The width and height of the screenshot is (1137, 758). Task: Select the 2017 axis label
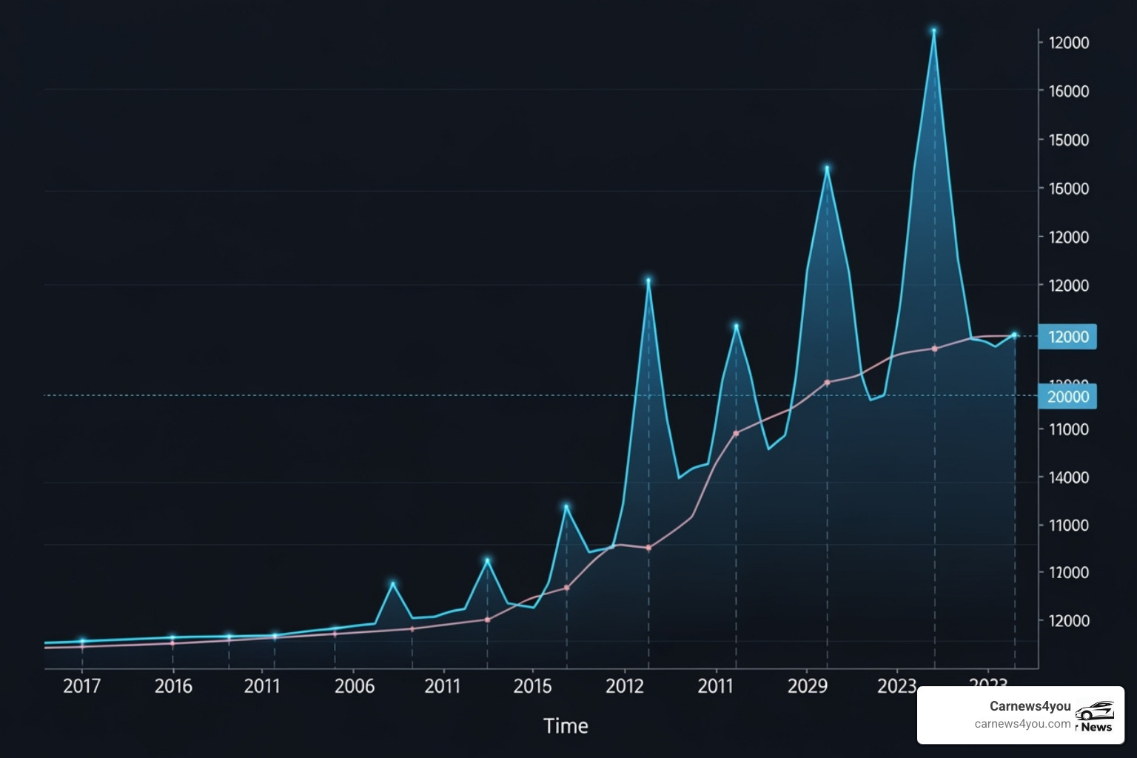point(82,687)
